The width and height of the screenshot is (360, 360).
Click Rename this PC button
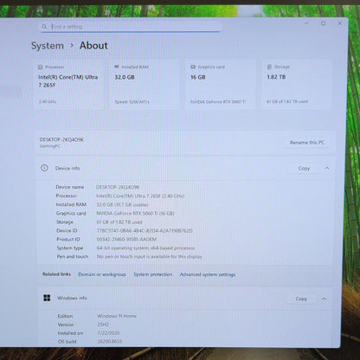[307, 143]
